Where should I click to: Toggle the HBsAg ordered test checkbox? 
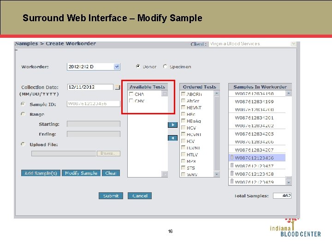click(x=183, y=121)
